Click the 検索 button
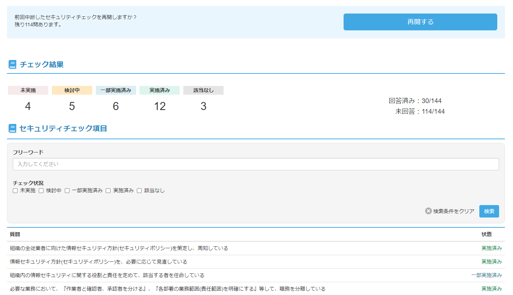The height and width of the screenshot is (295, 513). (x=489, y=211)
